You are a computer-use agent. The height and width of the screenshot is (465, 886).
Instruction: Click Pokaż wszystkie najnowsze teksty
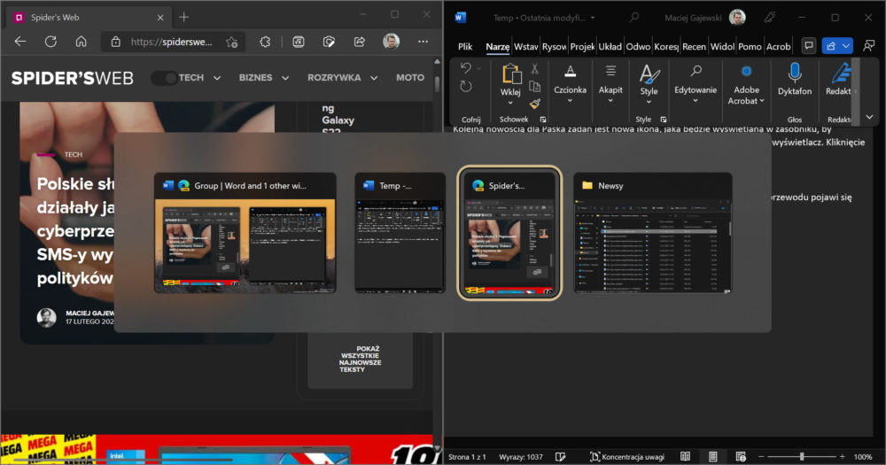click(x=360, y=360)
